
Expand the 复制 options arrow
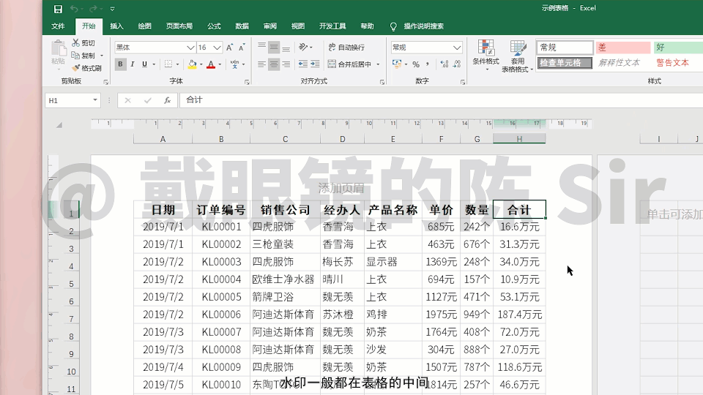102,56
